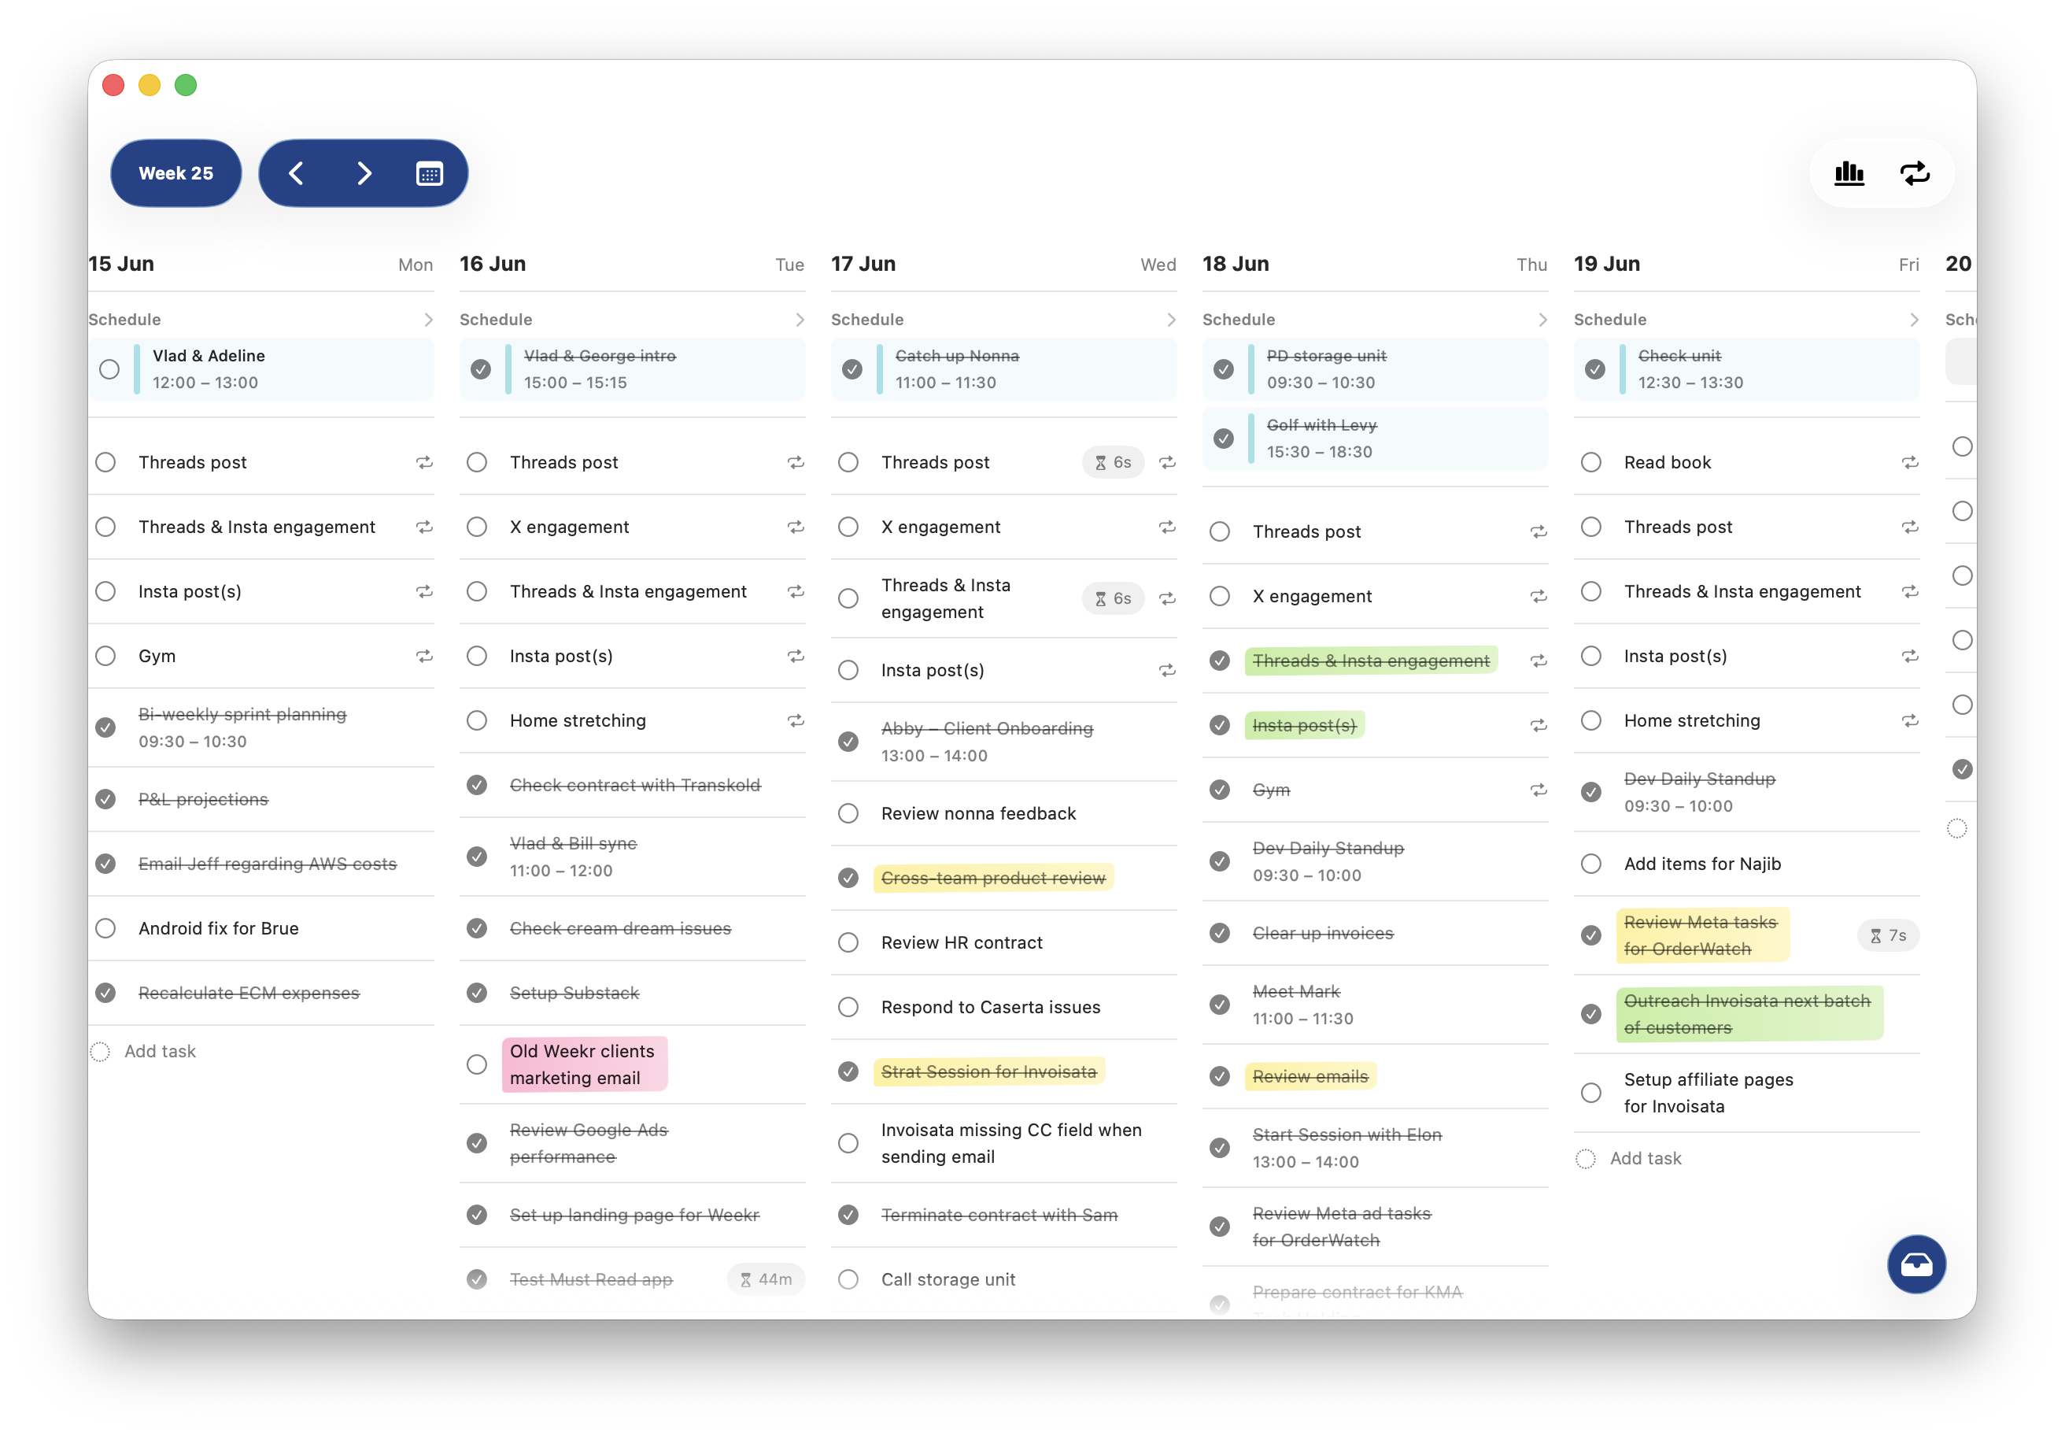Check off Respond to Caserta issues

coord(849,1007)
